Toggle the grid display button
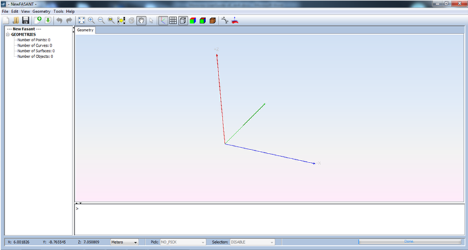This screenshot has width=468, height=250. (173, 20)
